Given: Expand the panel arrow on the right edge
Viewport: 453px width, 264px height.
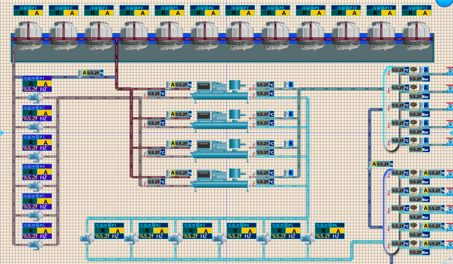Looking at the screenshot, I should (x=451, y=133).
